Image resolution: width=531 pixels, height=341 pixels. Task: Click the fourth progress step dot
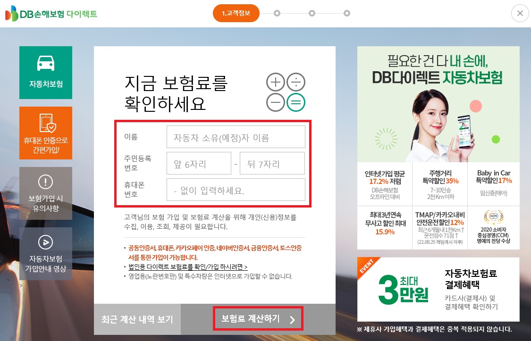(x=347, y=13)
